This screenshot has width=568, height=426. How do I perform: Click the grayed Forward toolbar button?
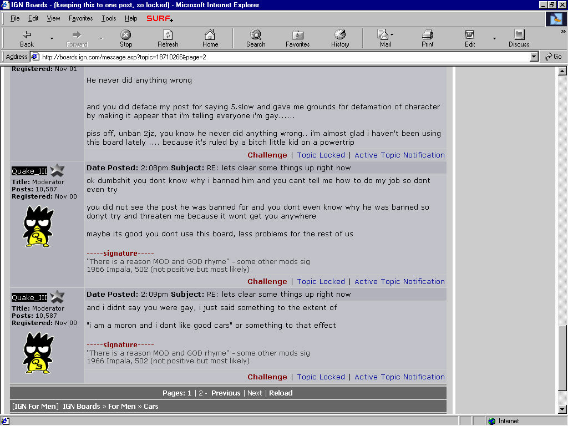coord(77,38)
